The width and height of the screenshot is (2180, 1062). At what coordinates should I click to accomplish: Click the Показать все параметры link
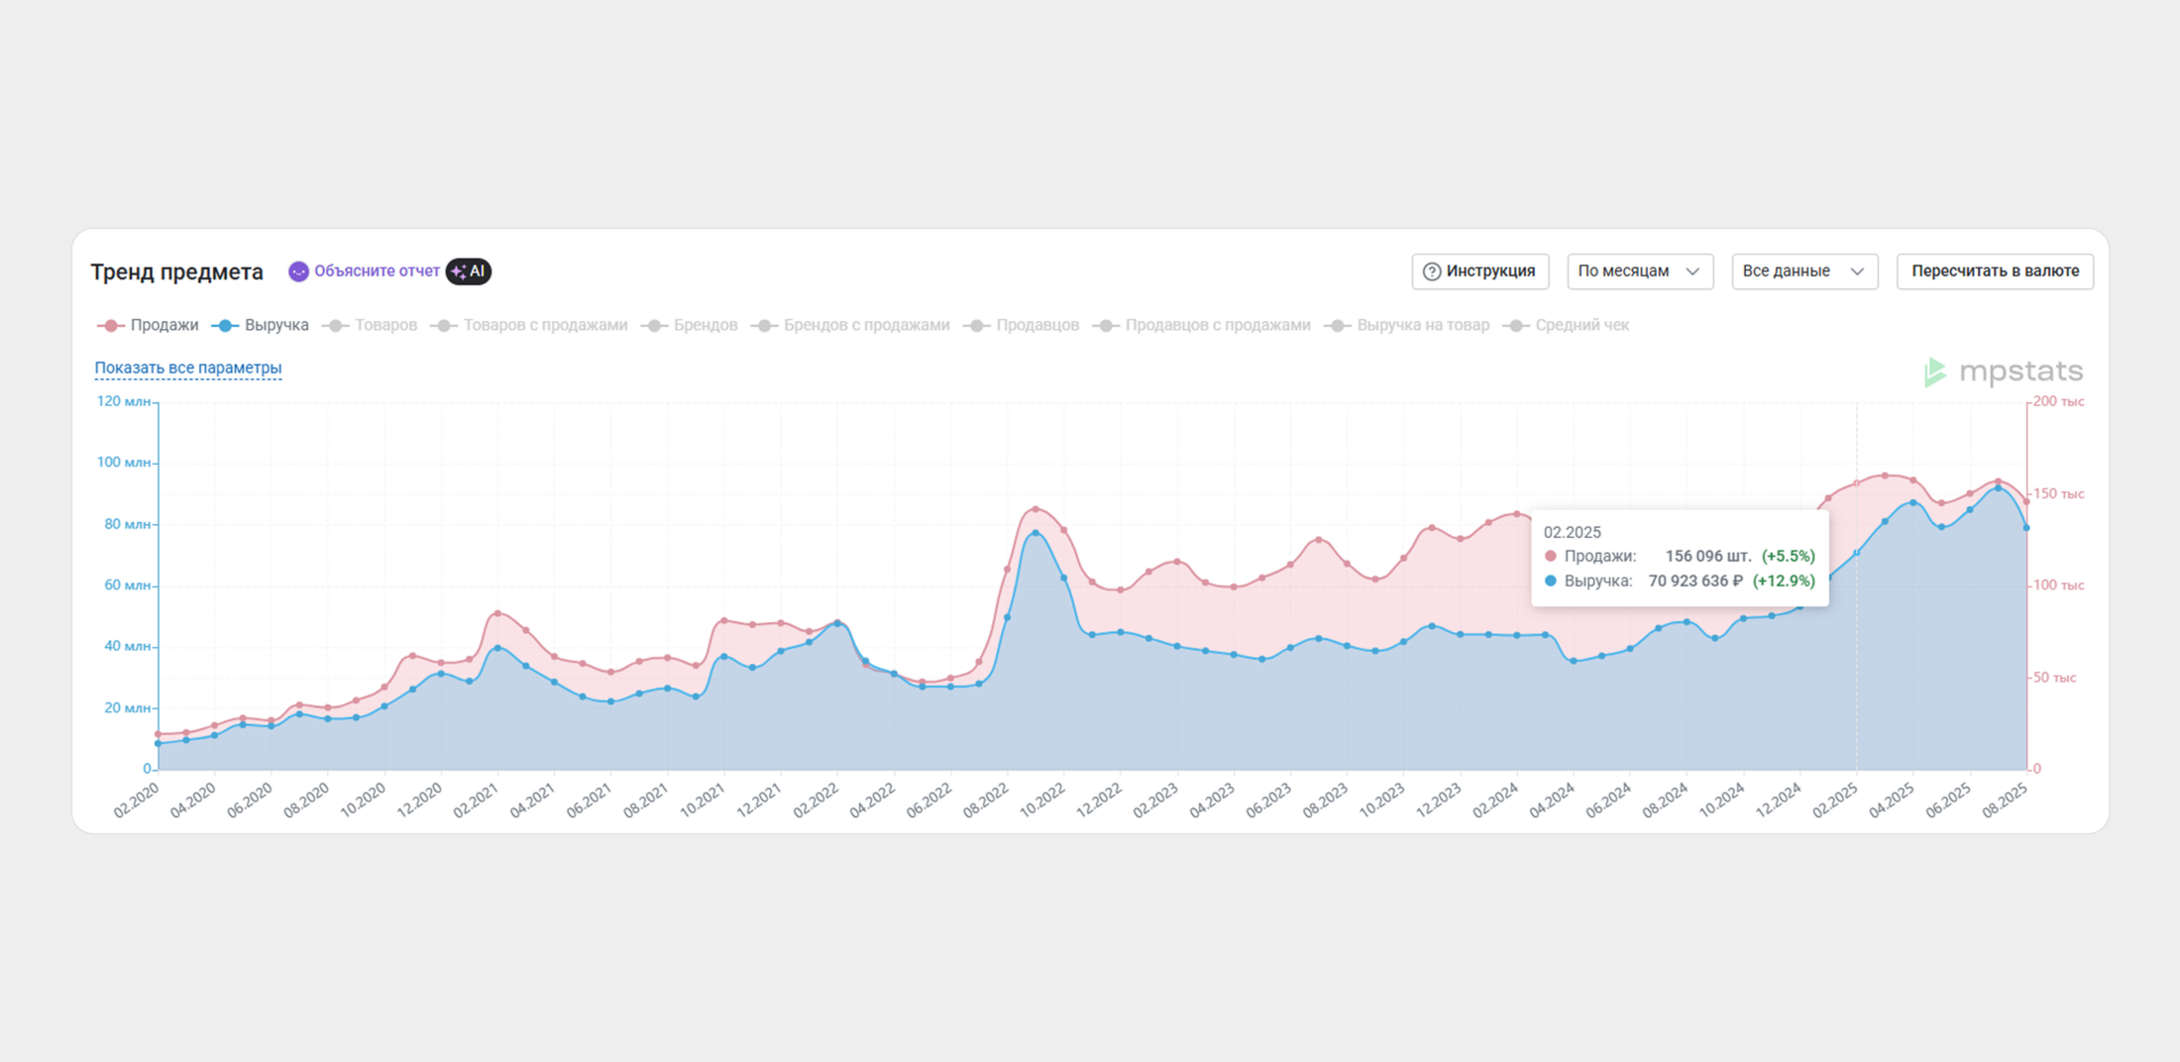[x=188, y=369]
